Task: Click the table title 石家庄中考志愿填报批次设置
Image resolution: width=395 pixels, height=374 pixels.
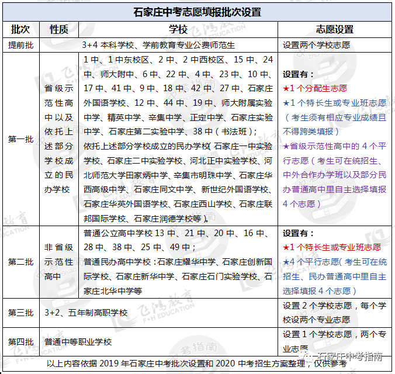Action: [x=197, y=12]
